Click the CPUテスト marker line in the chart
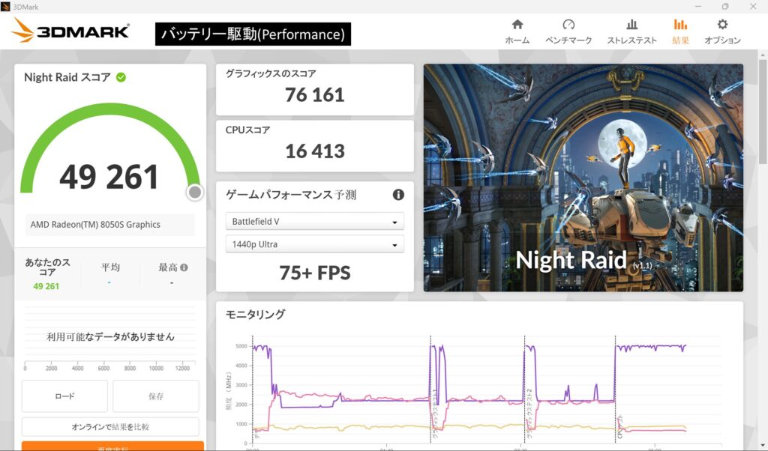768x451 pixels. pos(616,390)
